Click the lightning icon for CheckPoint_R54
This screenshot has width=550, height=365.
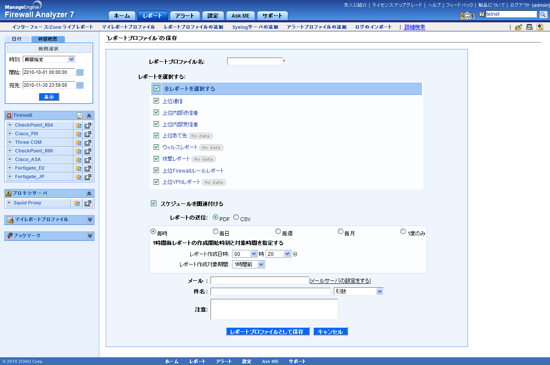pos(78,126)
